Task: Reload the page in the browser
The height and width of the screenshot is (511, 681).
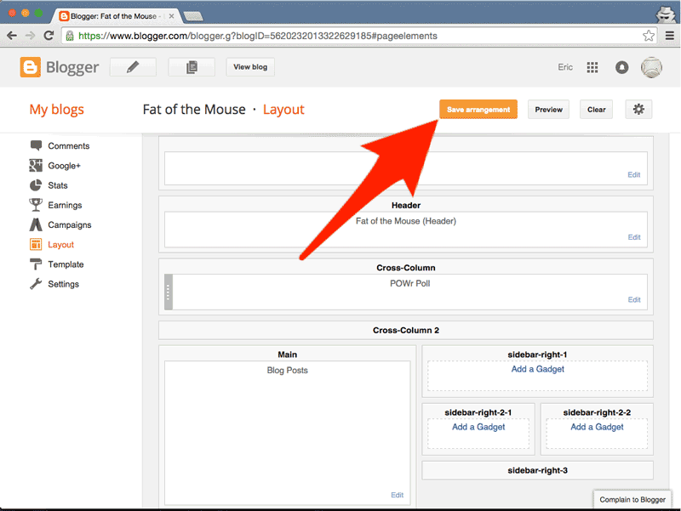Action: (49, 36)
